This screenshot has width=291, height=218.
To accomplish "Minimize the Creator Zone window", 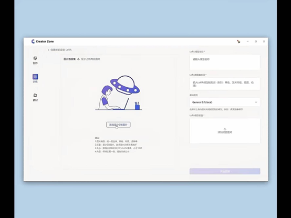I will [247, 41].
